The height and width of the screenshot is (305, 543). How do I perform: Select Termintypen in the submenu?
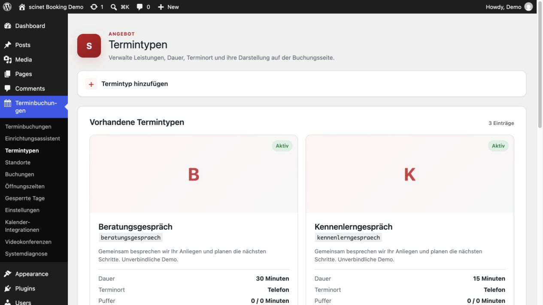point(22,151)
